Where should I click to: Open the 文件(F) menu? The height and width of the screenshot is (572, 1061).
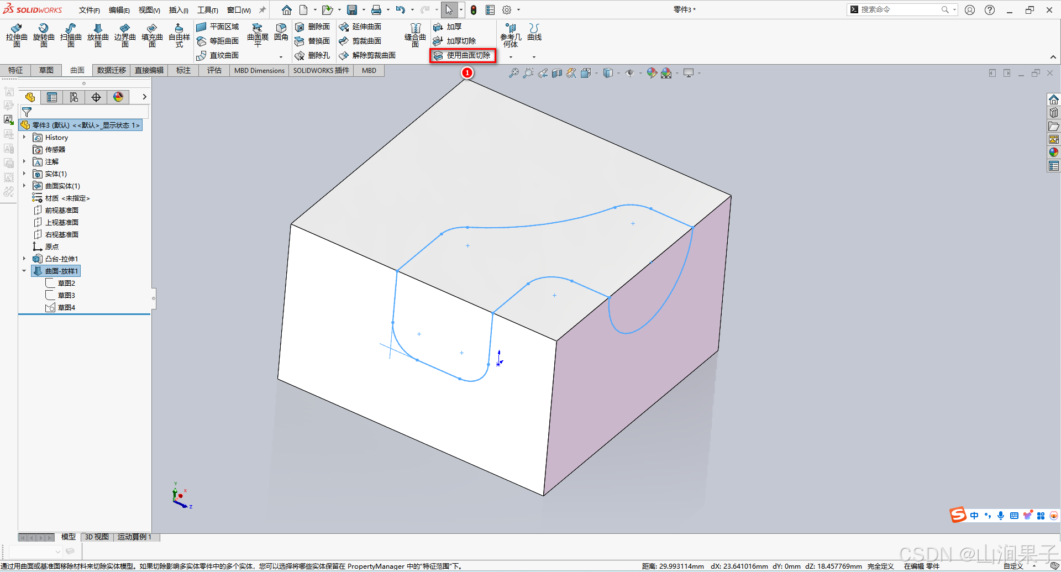click(x=89, y=10)
